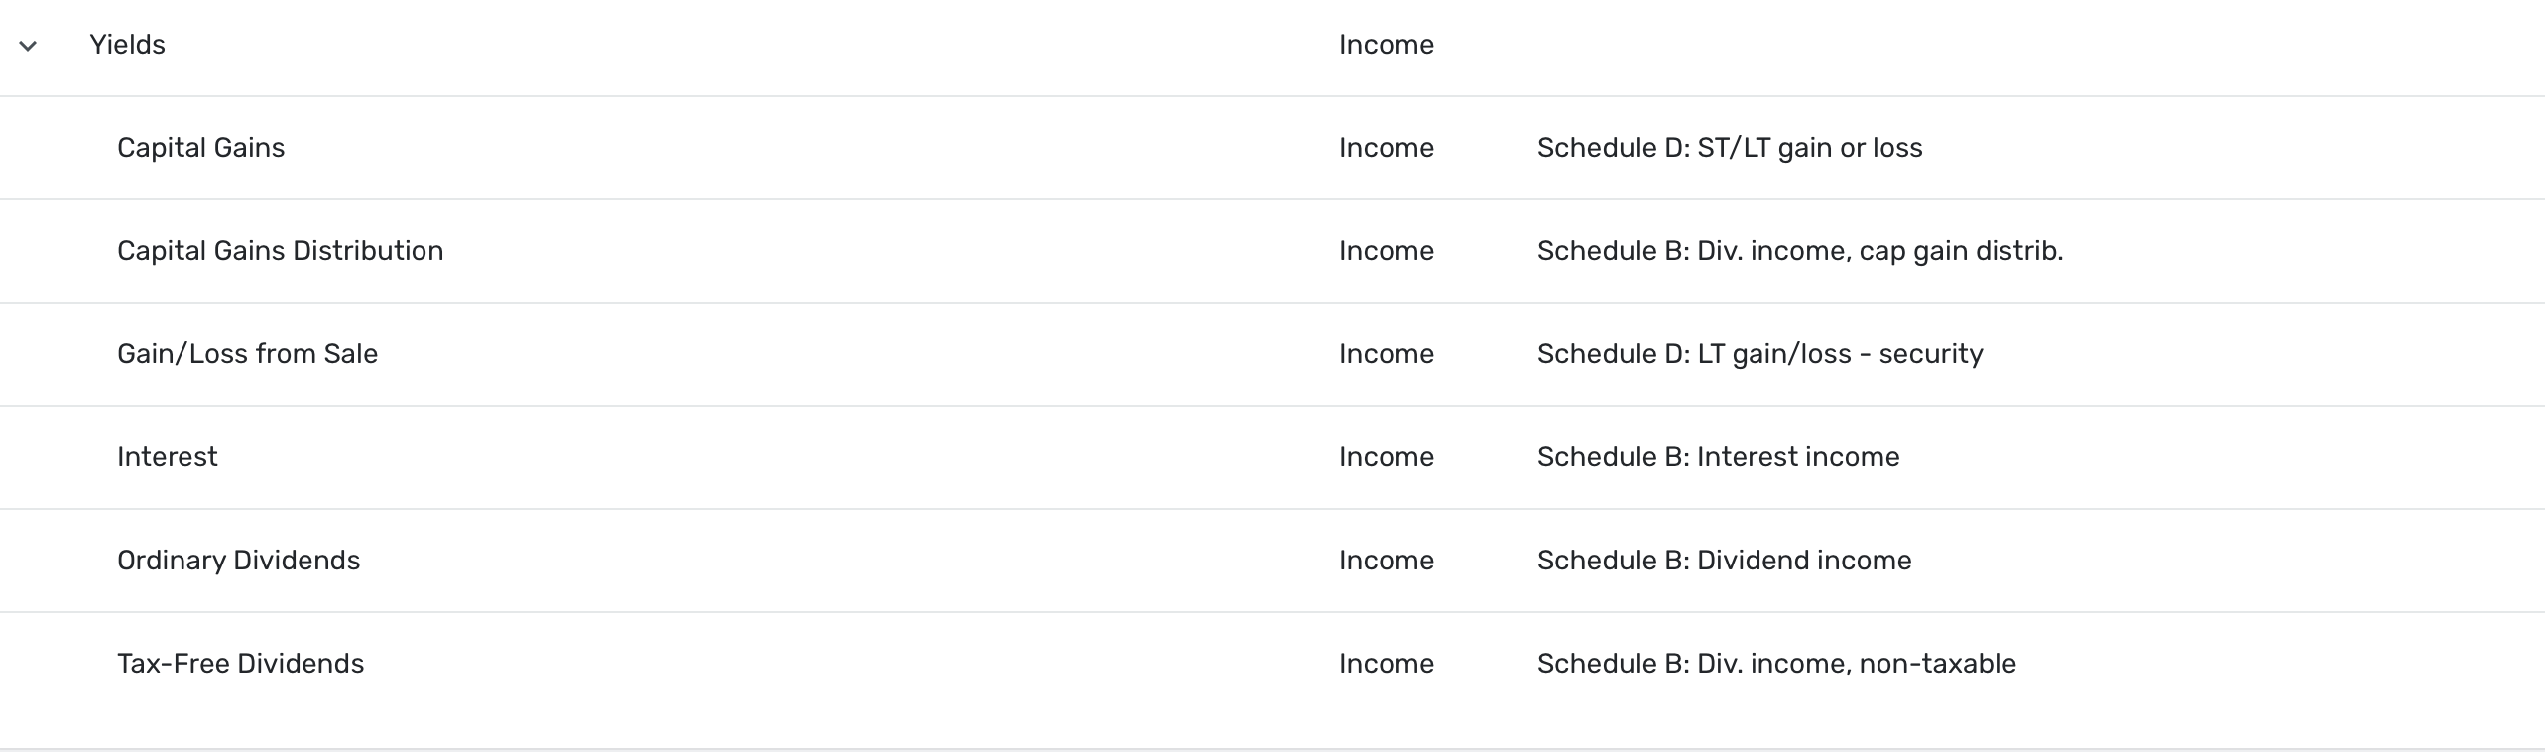
Task: Click Schedule D: LT gain/loss - security
Action: 1759,353
